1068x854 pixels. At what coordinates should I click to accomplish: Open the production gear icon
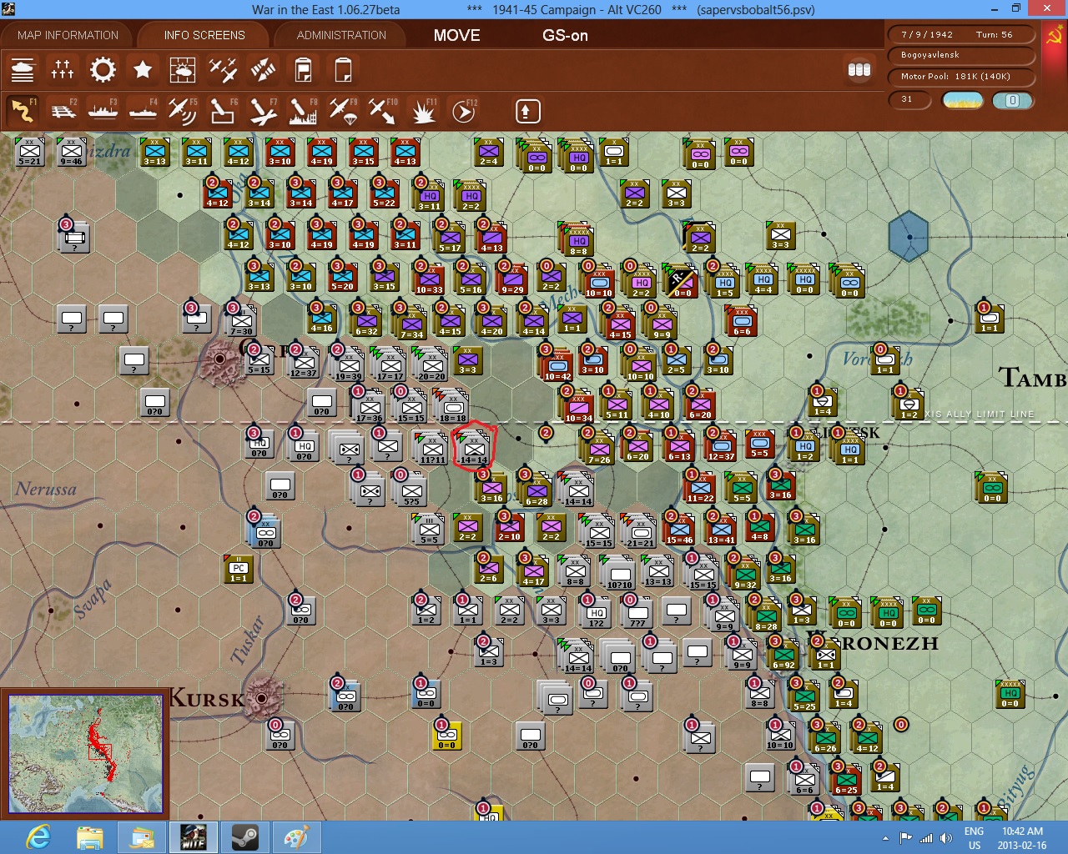point(103,70)
